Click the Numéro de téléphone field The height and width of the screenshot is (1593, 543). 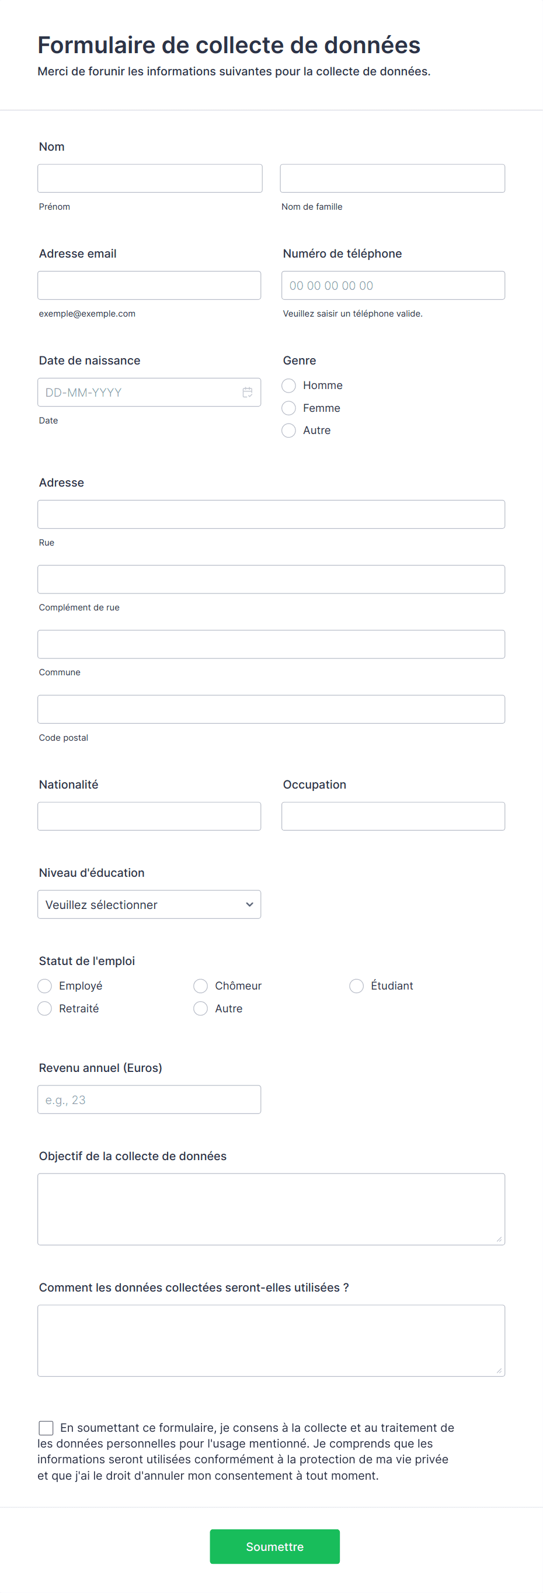coord(392,285)
